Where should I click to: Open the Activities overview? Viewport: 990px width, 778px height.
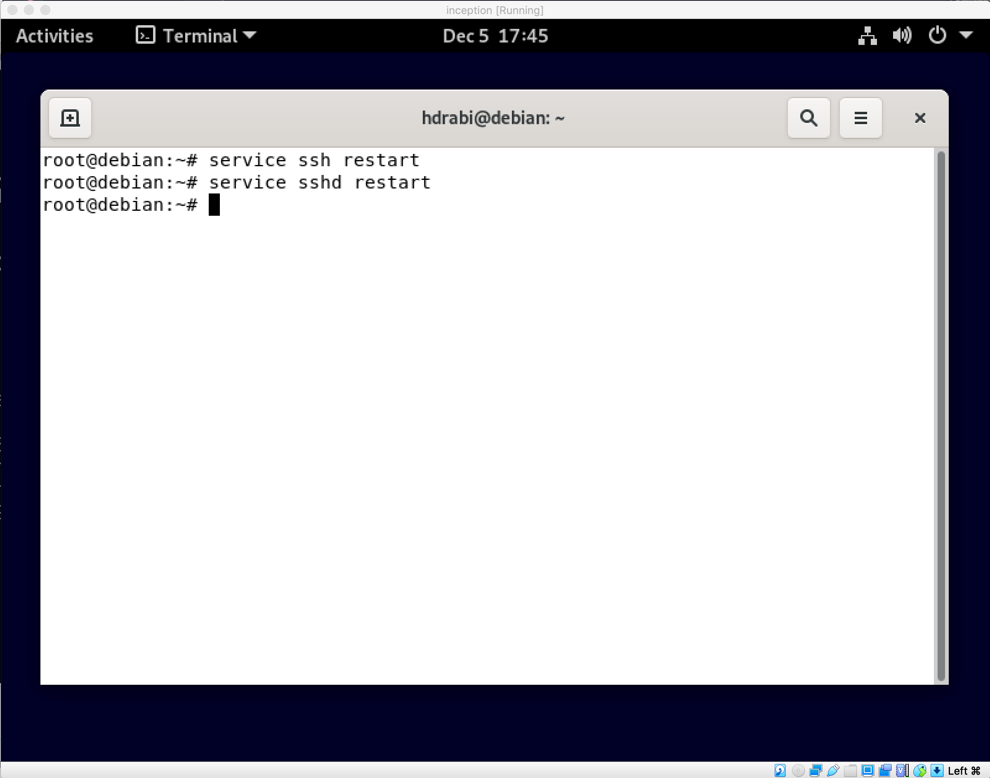pyautogui.click(x=54, y=35)
